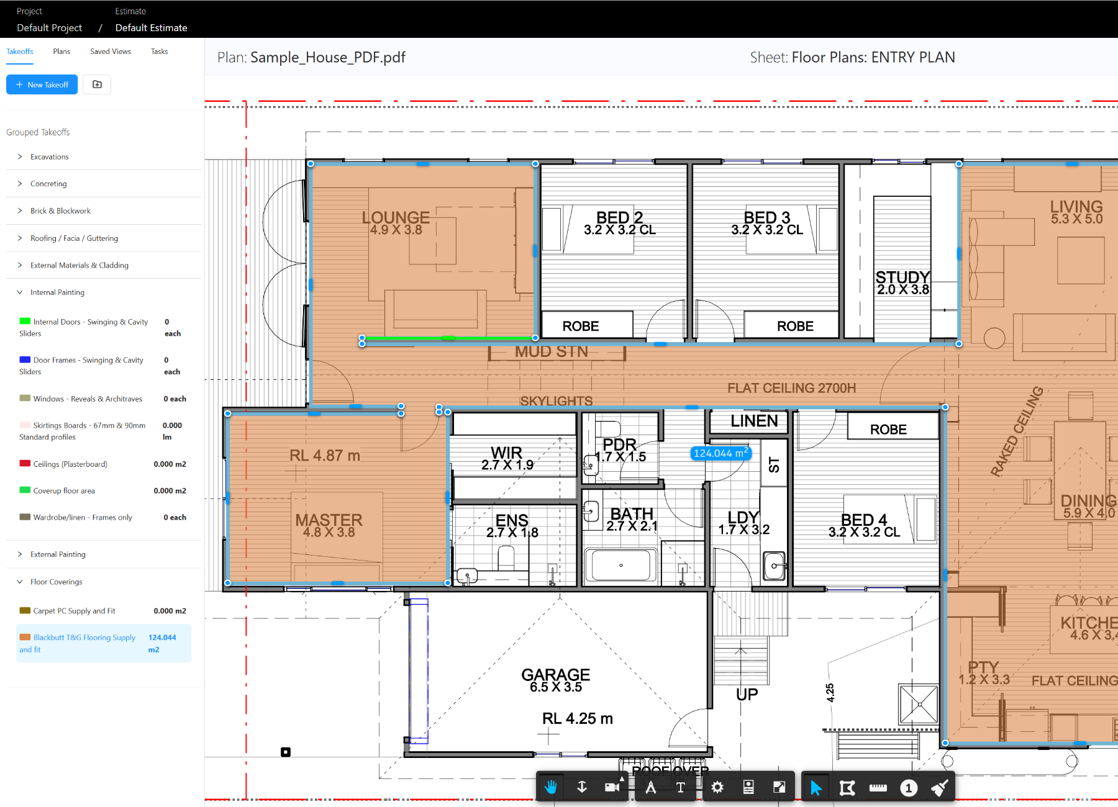
Task: Click the new folder icon beside New Takeoff
Action: [x=97, y=84]
